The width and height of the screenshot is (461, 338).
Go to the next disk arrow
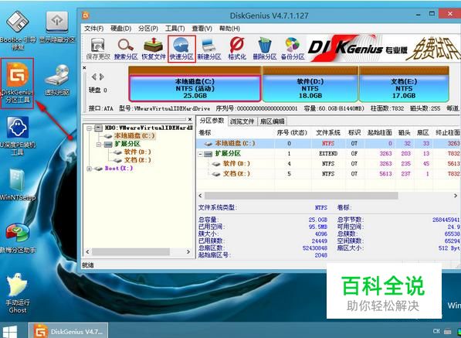tap(102, 77)
